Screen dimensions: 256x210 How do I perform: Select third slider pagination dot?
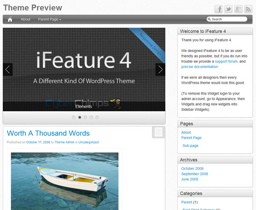[x=85, y=118]
